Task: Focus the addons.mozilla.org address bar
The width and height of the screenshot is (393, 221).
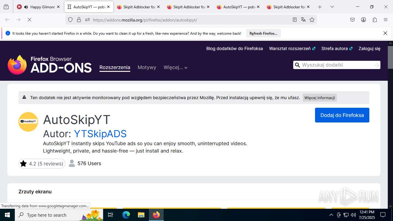Action: tap(190, 20)
